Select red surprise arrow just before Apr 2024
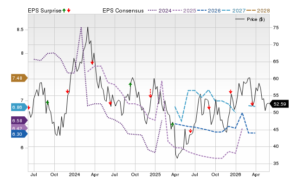This screenshot has height=177, width=297. [92, 63]
